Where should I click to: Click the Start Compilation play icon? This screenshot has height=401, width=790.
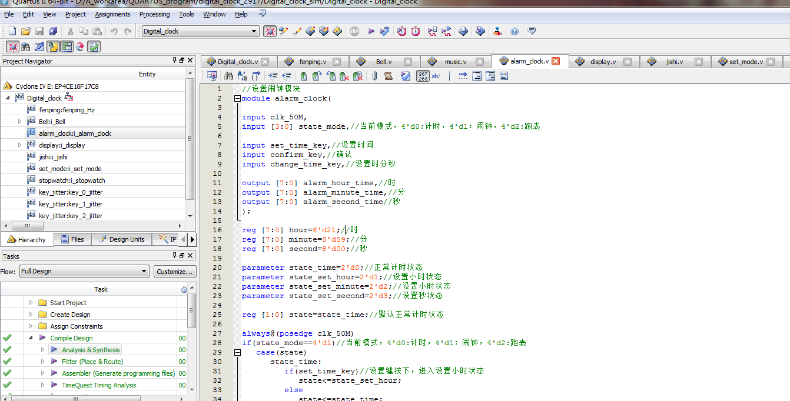pos(371,31)
